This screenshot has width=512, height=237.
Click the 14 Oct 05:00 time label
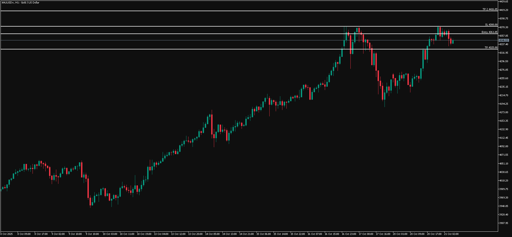[x=212, y=234]
